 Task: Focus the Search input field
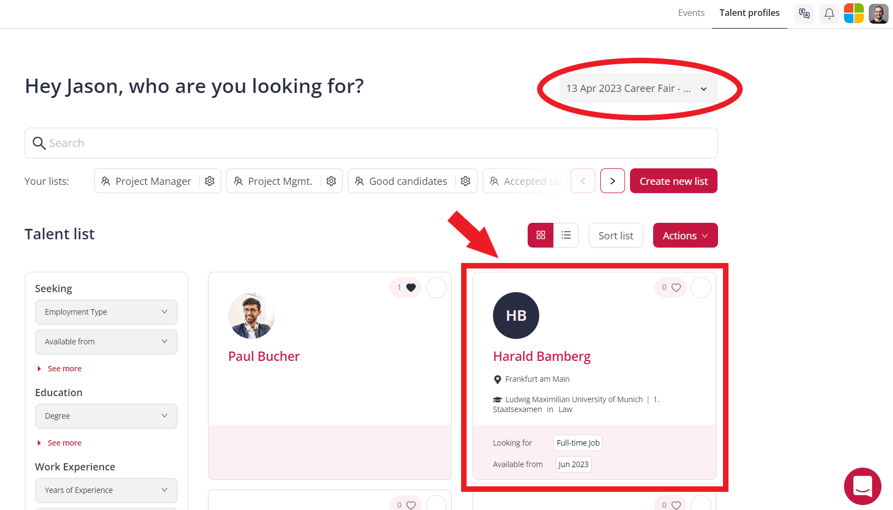click(x=371, y=143)
